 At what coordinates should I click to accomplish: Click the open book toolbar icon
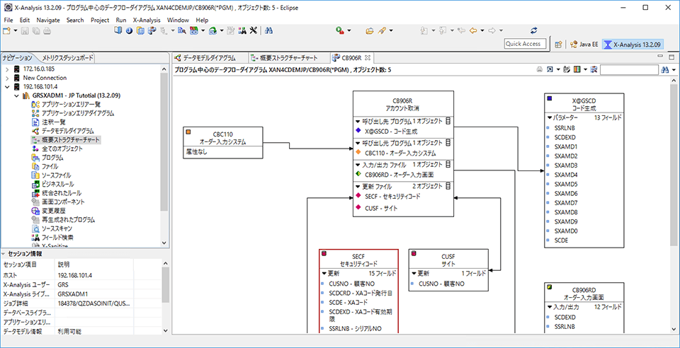pos(118,30)
